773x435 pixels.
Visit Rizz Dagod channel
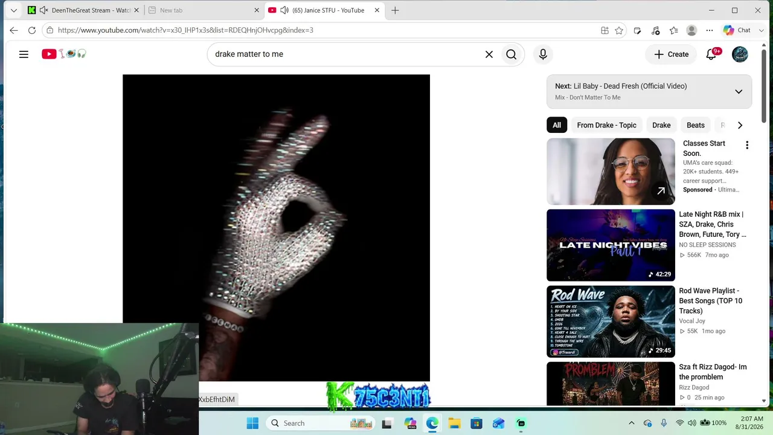pyautogui.click(x=694, y=387)
